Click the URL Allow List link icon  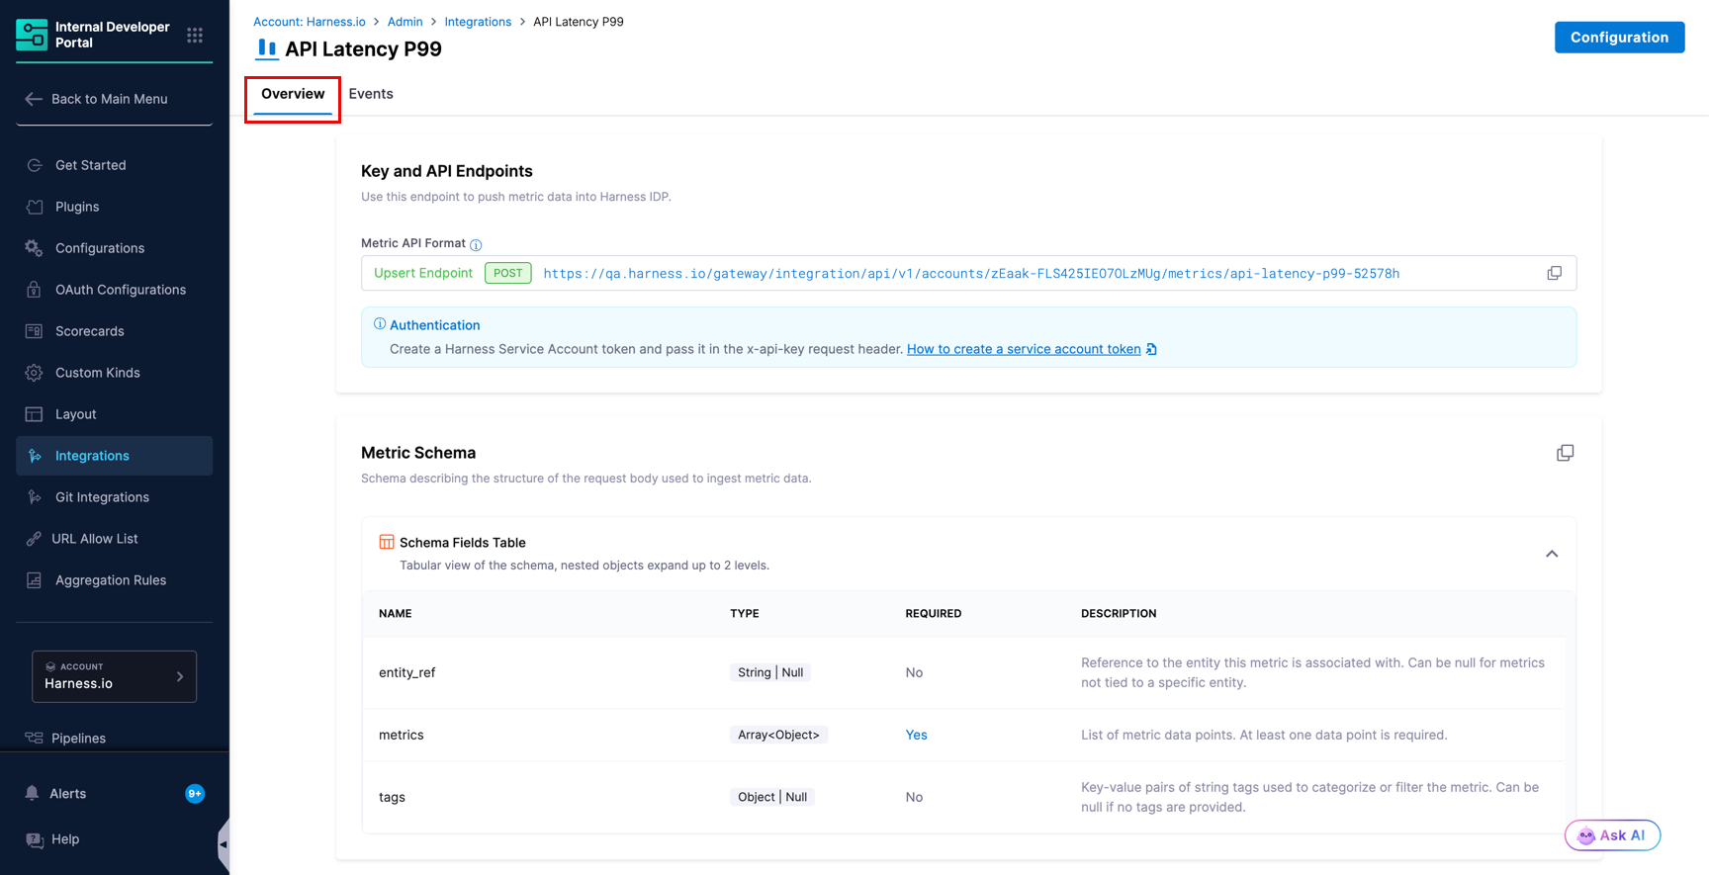pyautogui.click(x=34, y=539)
